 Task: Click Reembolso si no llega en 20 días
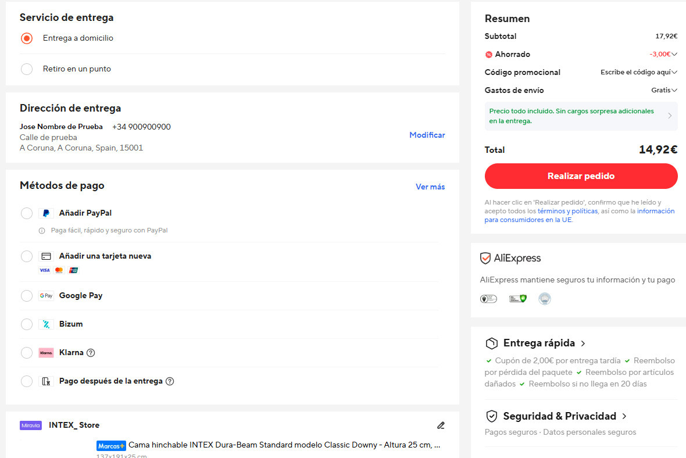click(x=588, y=384)
